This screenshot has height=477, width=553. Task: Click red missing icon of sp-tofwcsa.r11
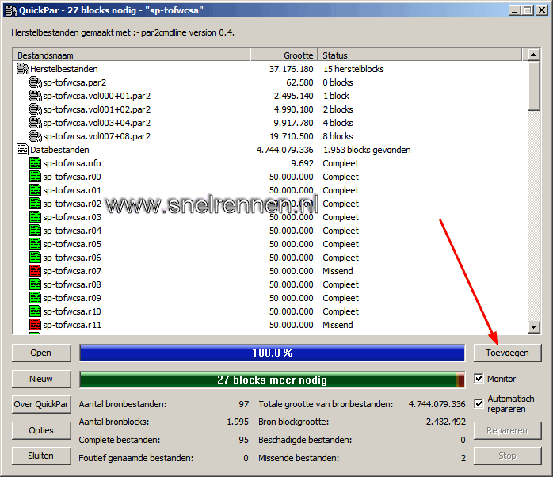pos(36,325)
